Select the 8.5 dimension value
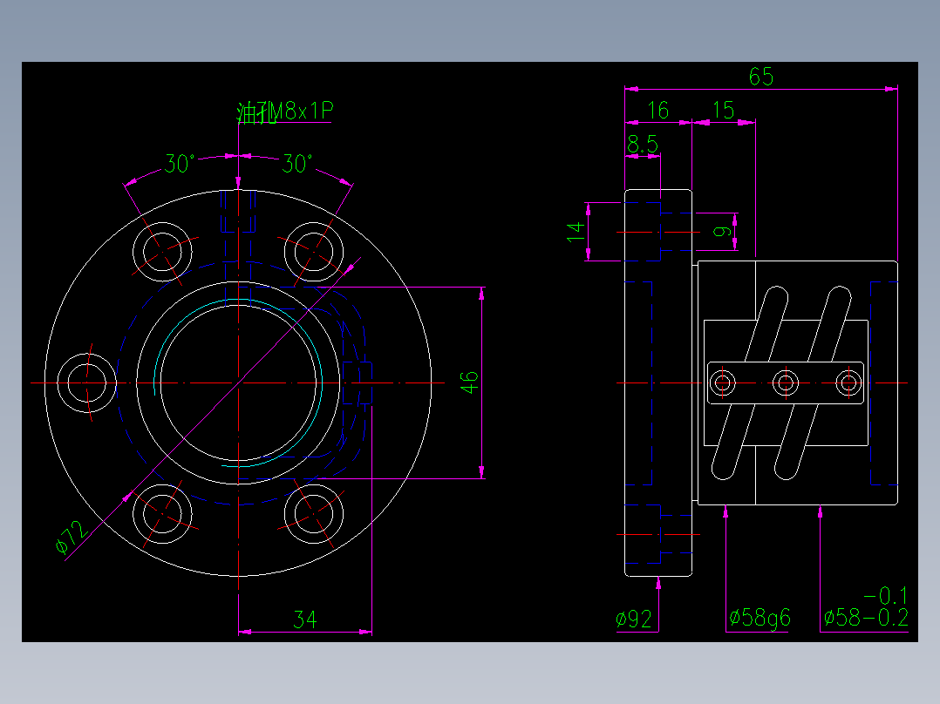 643,145
